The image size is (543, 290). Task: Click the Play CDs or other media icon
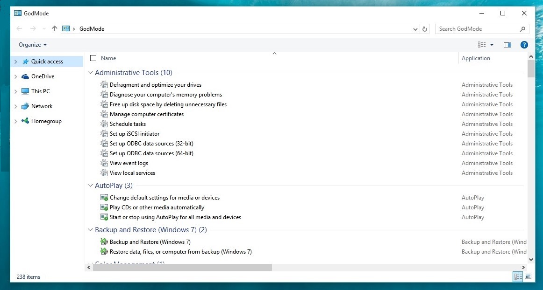click(104, 207)
